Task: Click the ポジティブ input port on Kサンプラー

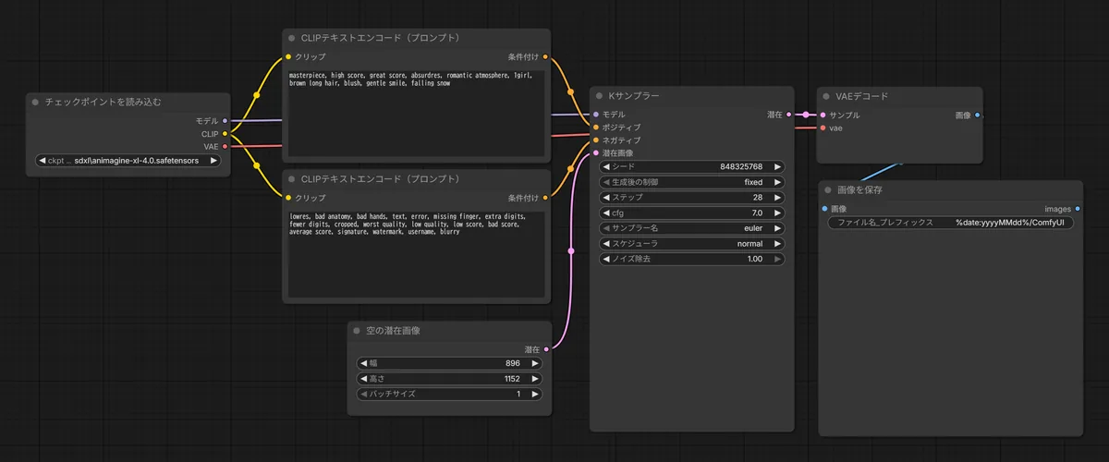Action: [596, 128]
